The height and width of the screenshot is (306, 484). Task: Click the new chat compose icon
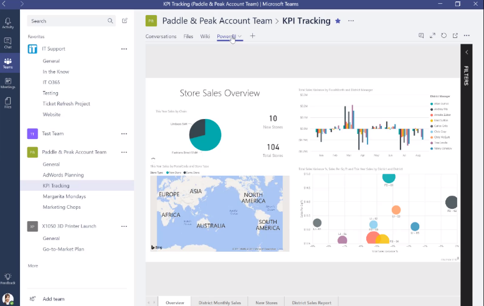[125, 21]
